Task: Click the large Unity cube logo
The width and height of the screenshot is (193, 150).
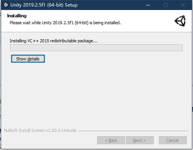Action: pos(180,21)
